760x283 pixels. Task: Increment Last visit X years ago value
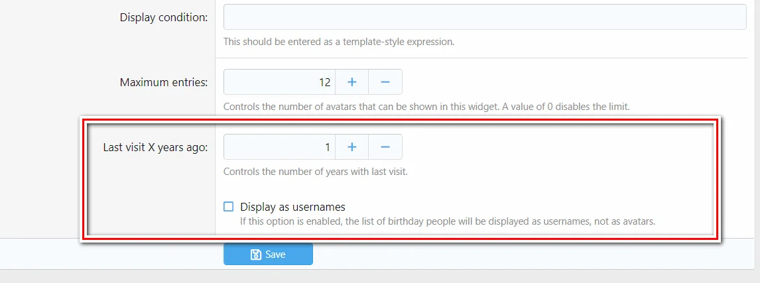[x=352, y=147]
